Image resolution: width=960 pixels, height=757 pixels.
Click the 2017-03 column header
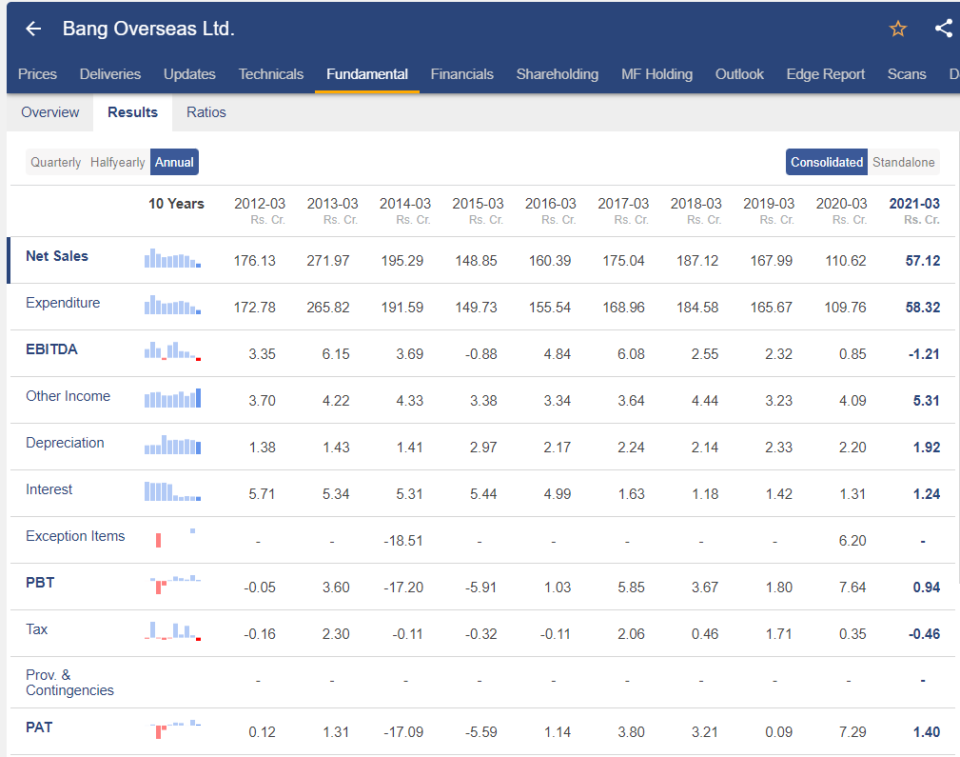623,209
